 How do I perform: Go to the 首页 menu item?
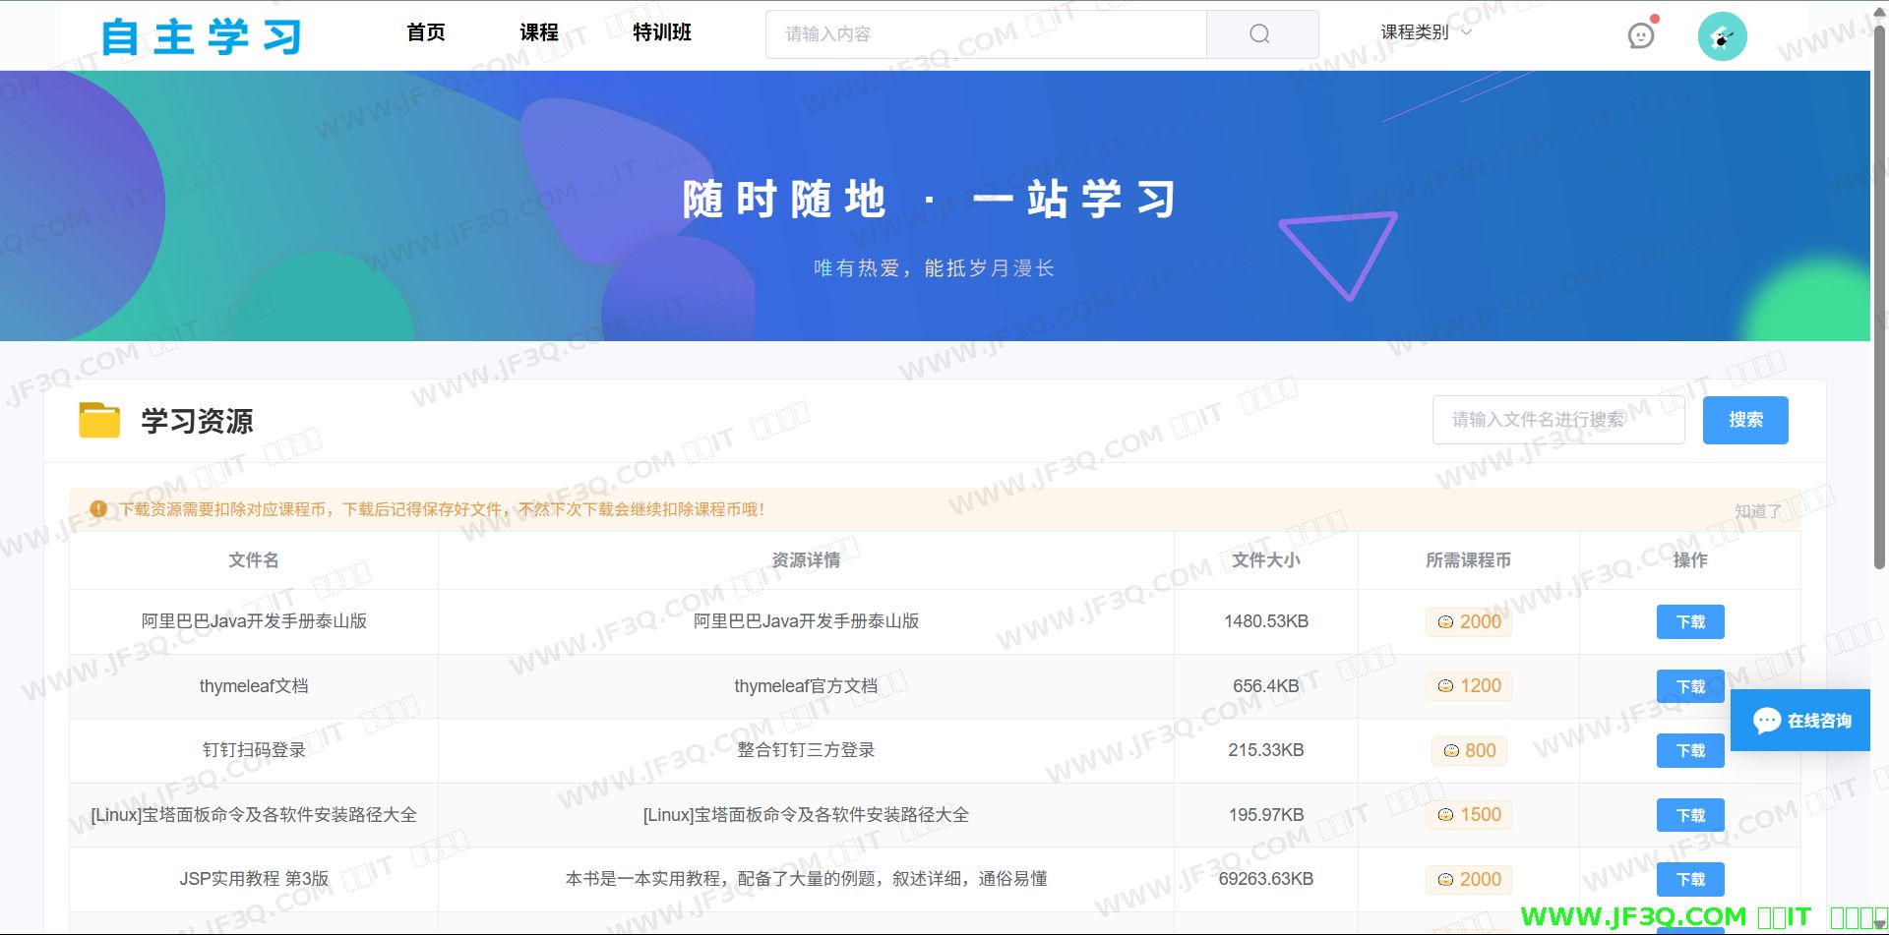[x=426, y=32]
